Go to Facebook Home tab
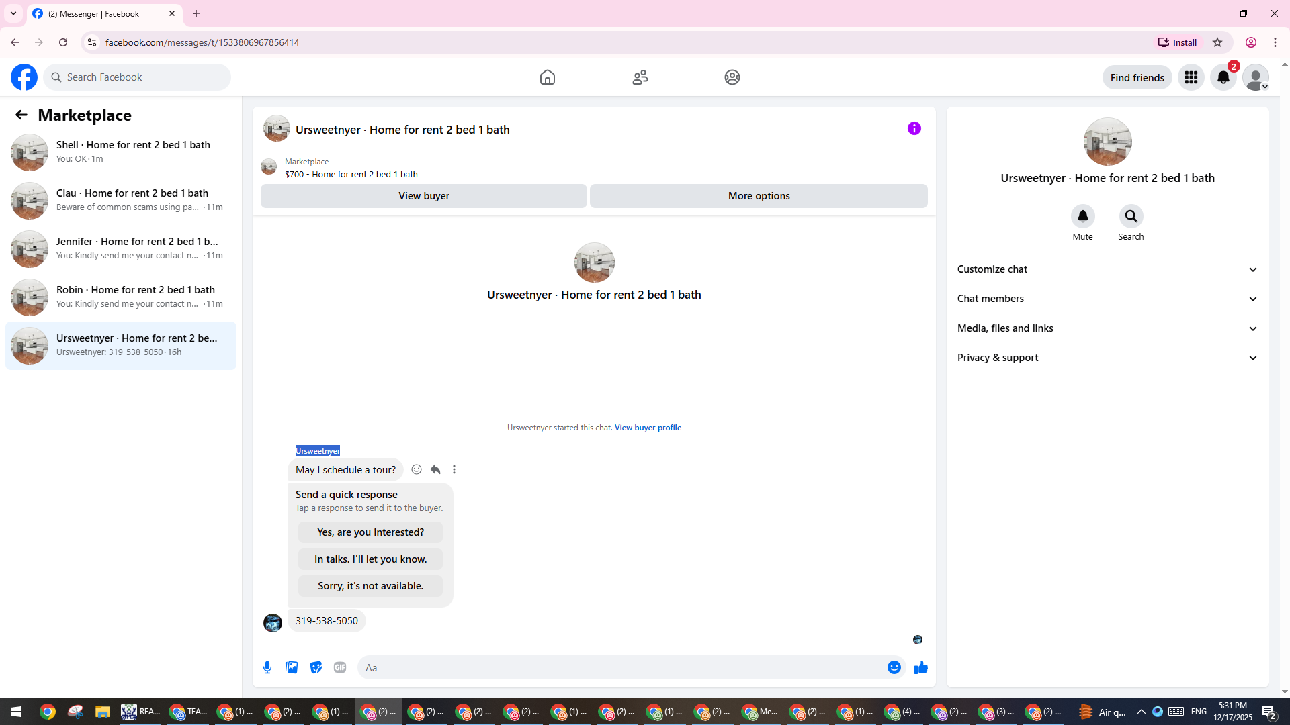The height and width of the screenshot is (725, 1290). click(547, 77)
